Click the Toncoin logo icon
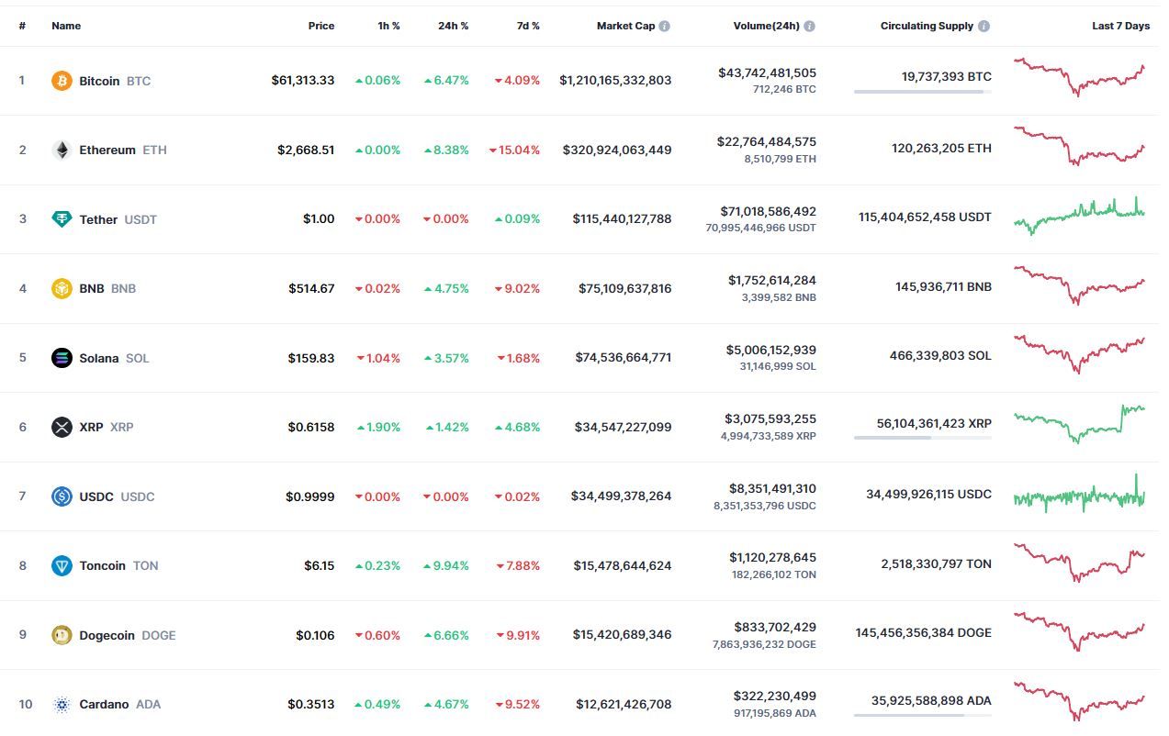The image size is (1169, 736). coord(62,565)
